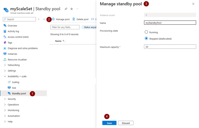This screenshot has width=199, height=128.
Task: Expand the Networking section
Action: 5,65
